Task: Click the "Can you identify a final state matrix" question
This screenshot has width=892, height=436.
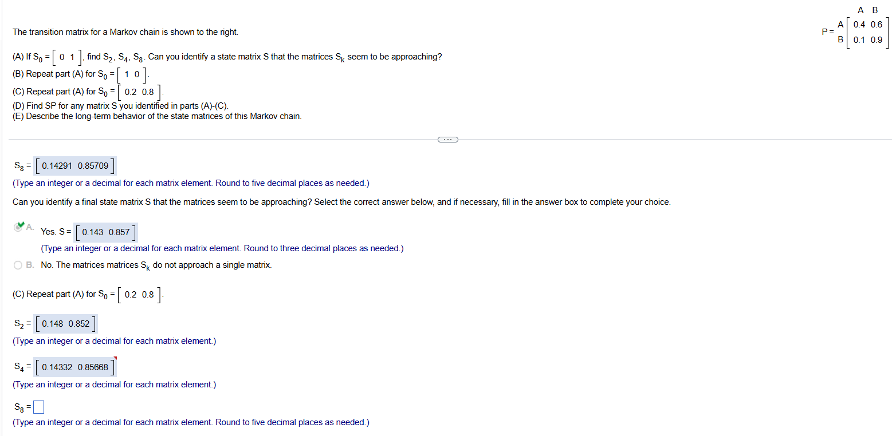Action: pyautogui.click(x=341, y=202)
